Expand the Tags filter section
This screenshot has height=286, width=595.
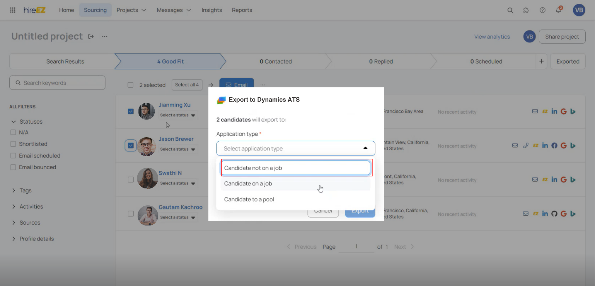click(22, 190)
